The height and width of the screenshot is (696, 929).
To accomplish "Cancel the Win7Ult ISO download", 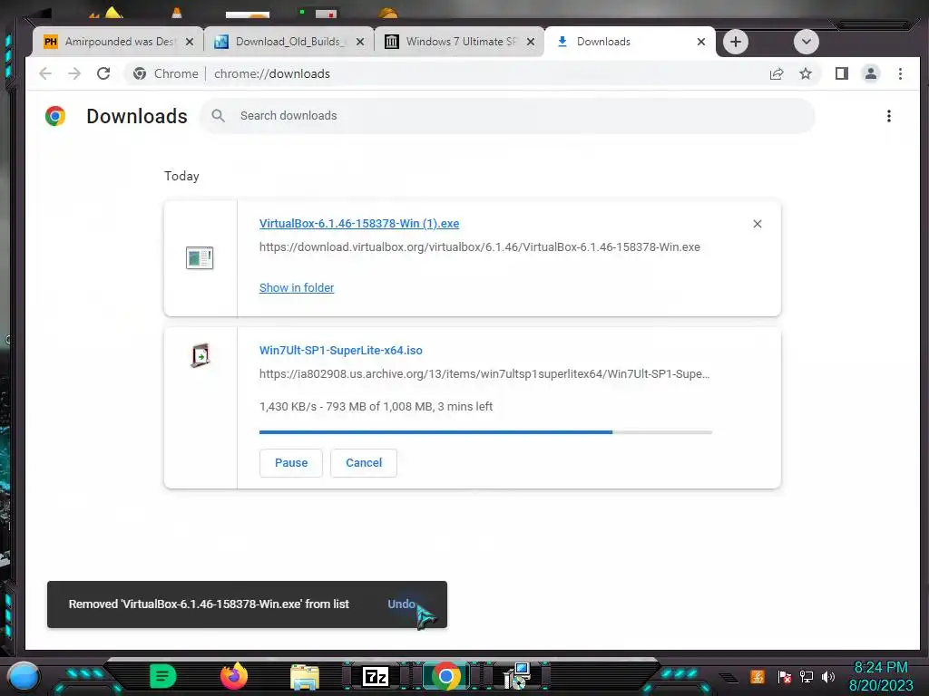I will coord(364,463).
